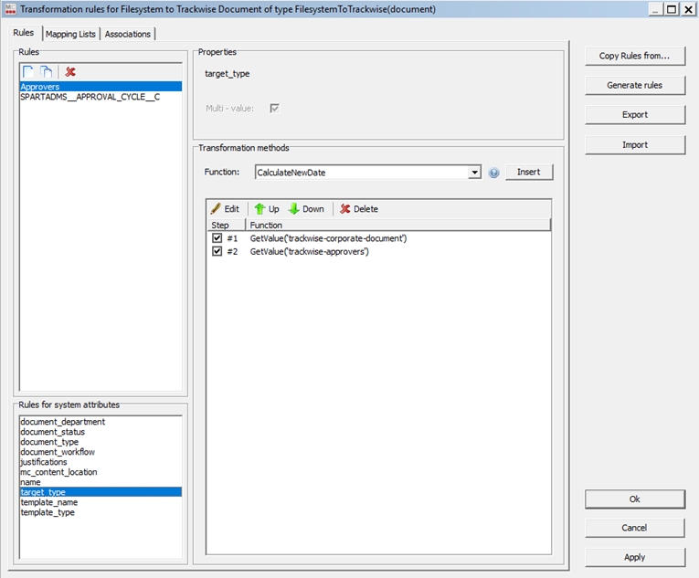Open the Function dropdown arrow
The image size is (699, 578).
474,173
